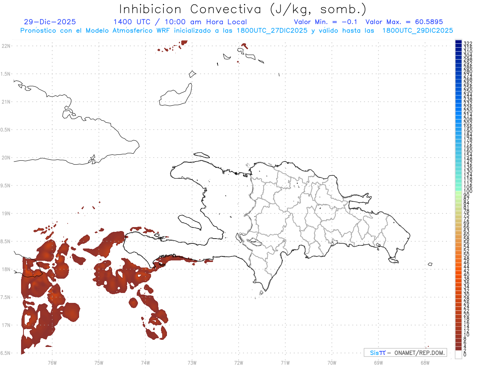Click the 20N latitude label
The width and height of the screenshot is (477, 368).
tap(6, 158)
